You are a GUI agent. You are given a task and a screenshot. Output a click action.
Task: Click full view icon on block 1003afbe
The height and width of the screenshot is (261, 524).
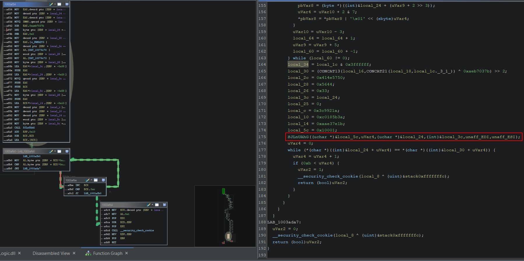96,180
